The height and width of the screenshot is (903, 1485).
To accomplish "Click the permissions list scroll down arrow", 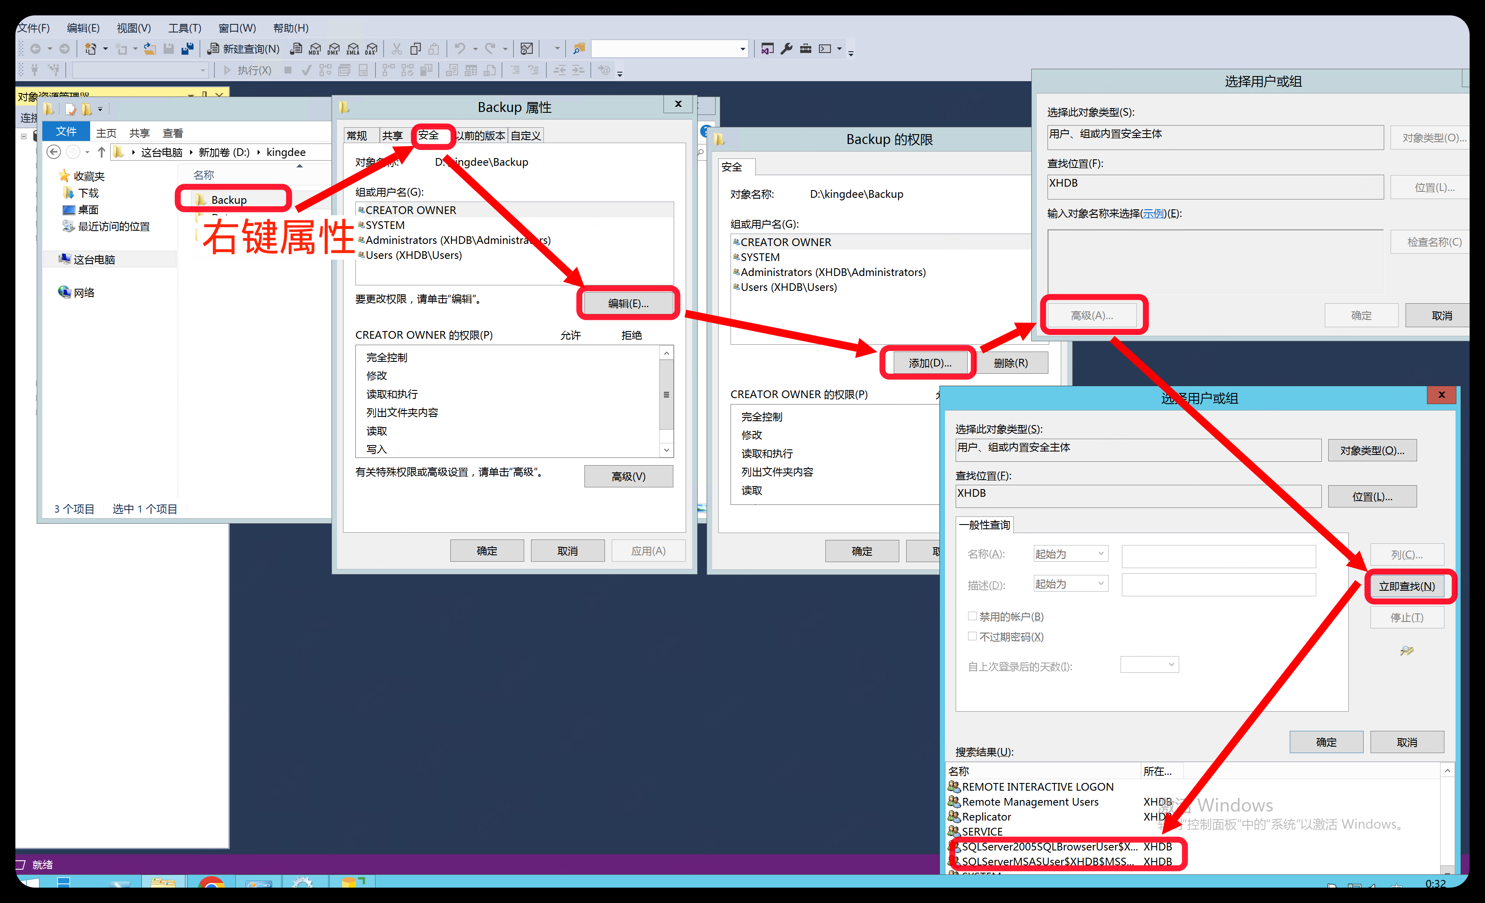I will [x=666, y=449].
